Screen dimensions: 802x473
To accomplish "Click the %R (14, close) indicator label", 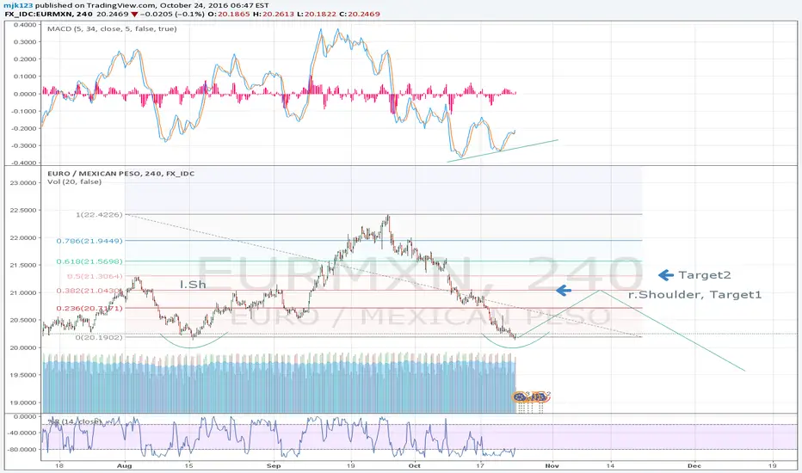I will [75, 421].
